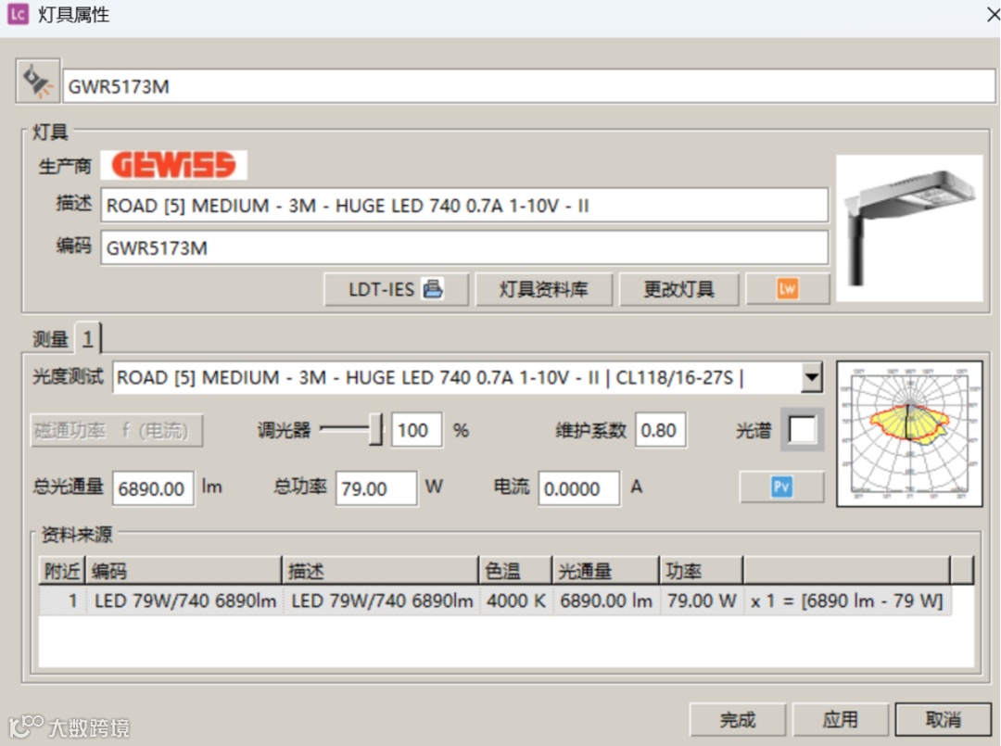Click the 附近 column header
The height and width of the screenshot is (746, 1001).
[62, 571]
